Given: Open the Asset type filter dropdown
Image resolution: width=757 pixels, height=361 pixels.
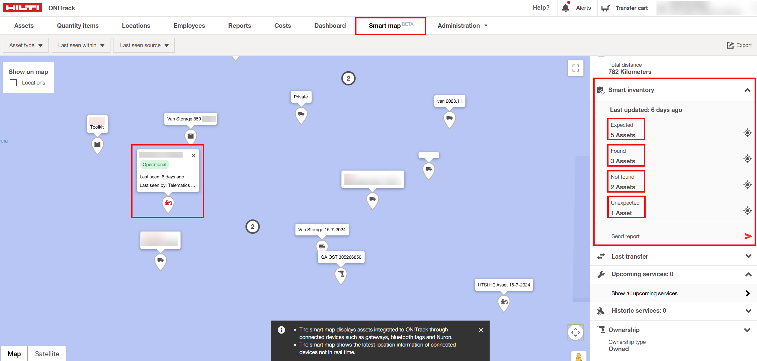Looking at the screenshot, I should click(26, 45).
